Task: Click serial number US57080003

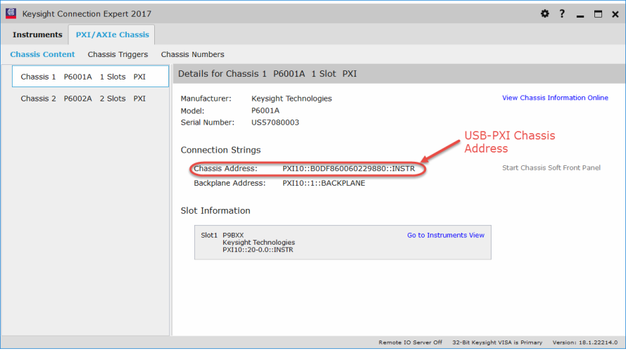Action: [x=275, y=122]
